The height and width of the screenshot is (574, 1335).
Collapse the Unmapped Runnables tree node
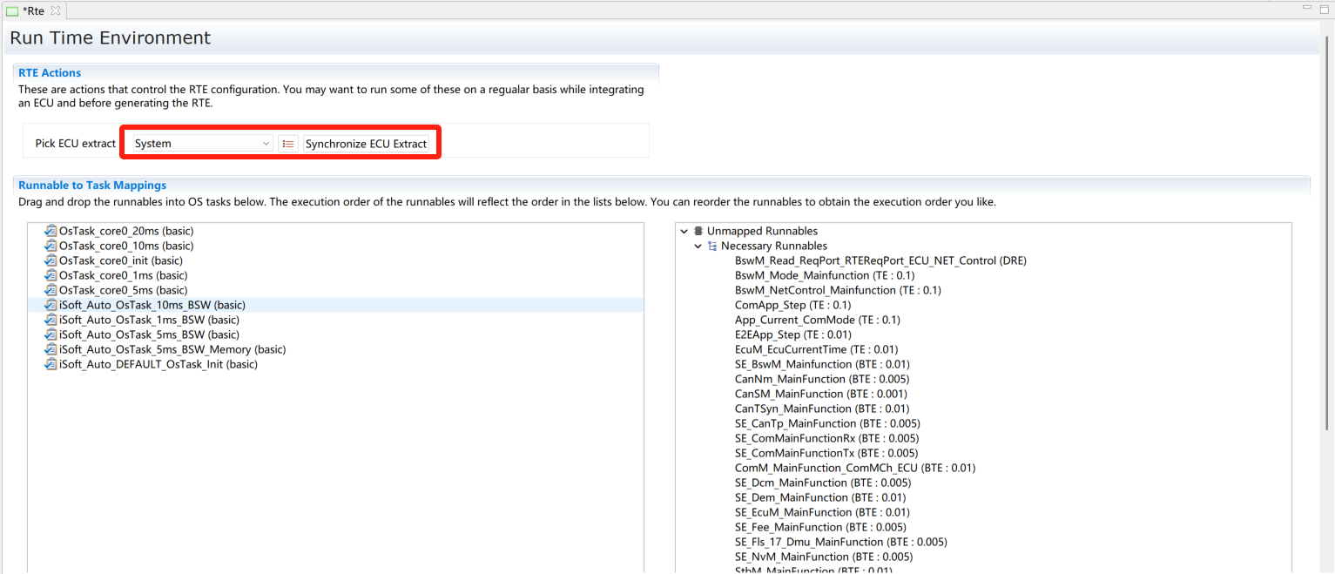coord(684,231)
